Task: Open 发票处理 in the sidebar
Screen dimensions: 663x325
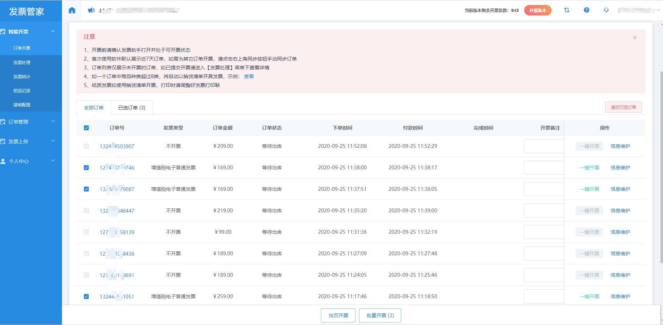Action: 22,62
